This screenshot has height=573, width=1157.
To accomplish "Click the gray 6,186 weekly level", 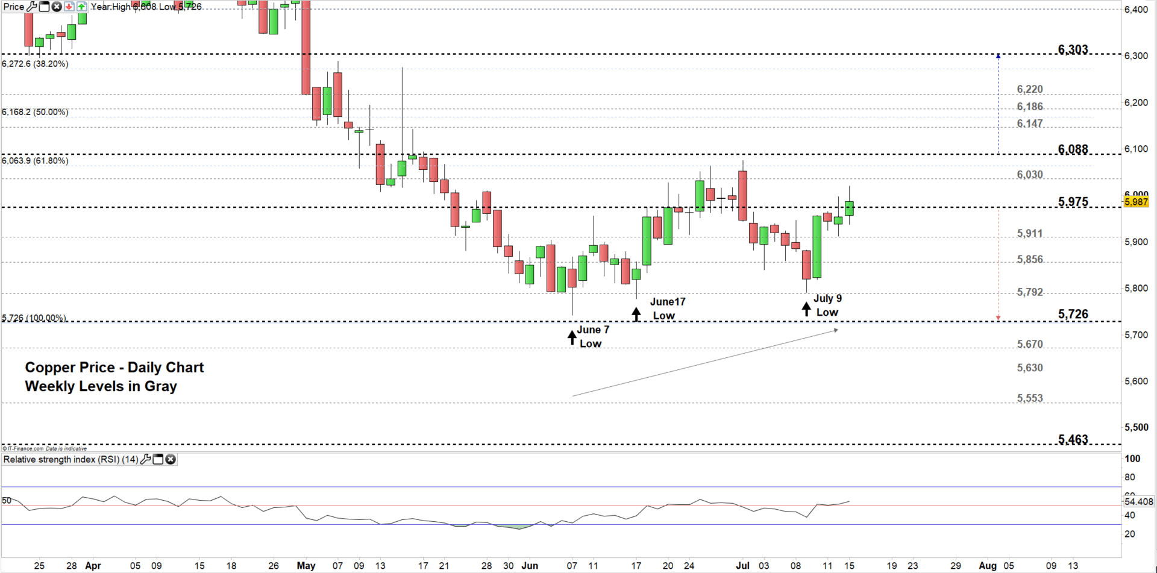I will (x=1030, y=107).
